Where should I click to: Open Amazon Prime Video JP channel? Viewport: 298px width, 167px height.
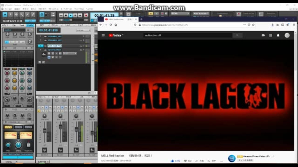(256, 156)
